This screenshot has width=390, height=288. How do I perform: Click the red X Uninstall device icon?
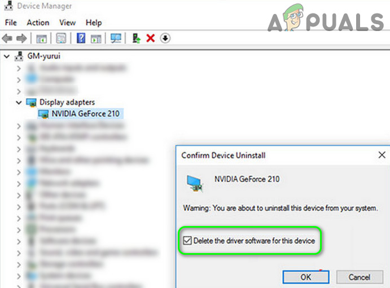(x=151, y=38)
